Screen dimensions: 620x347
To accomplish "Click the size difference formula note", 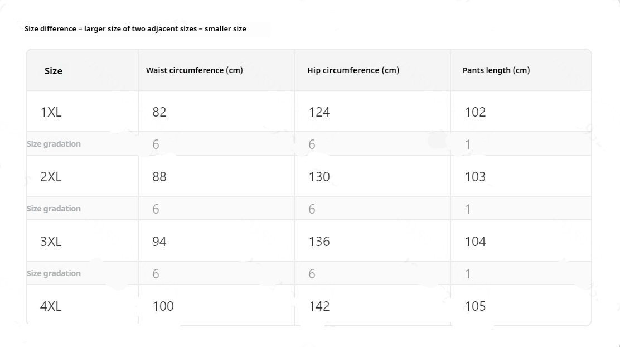I will 135,28.
